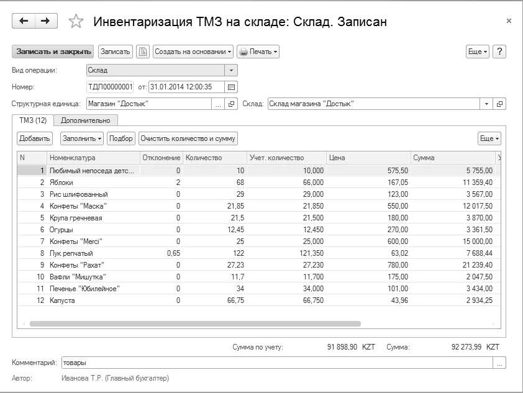523x393 pixels.
Task: Click the Добавить button
Action: click(x=34, y=138)
